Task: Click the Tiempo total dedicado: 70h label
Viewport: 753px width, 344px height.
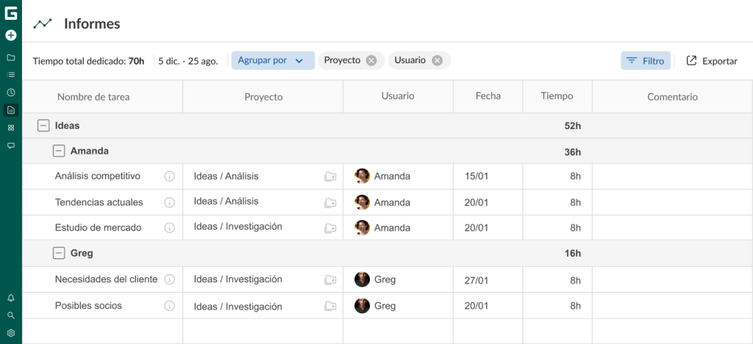Action: click(88, 61)
